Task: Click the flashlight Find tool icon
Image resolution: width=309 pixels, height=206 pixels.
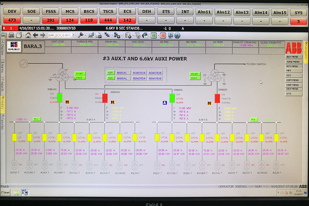Action: 81,35
